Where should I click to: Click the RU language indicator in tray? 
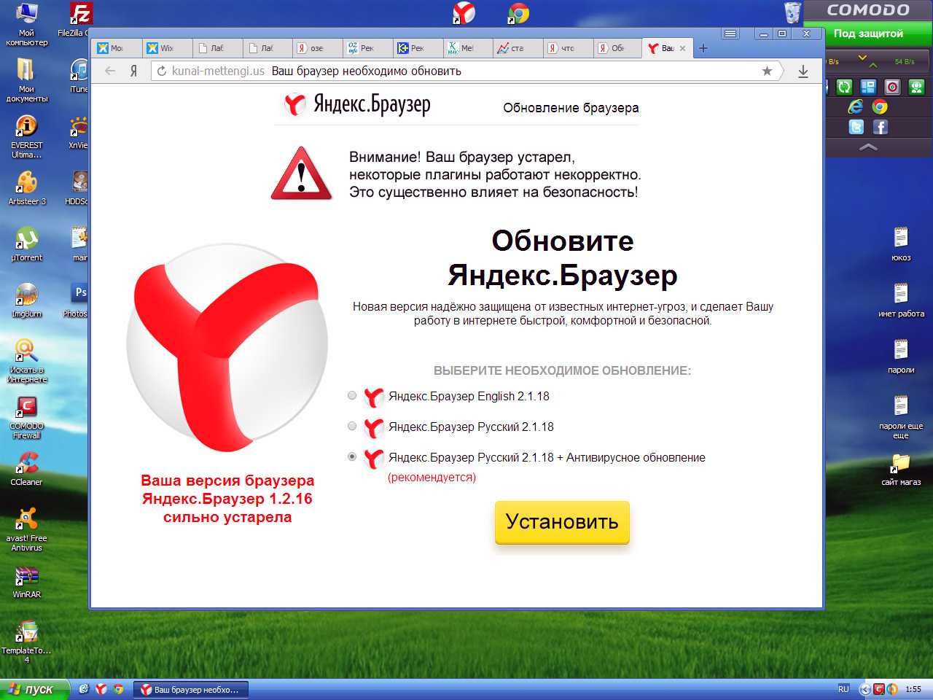pyautogui.click(x=843, y=689)
